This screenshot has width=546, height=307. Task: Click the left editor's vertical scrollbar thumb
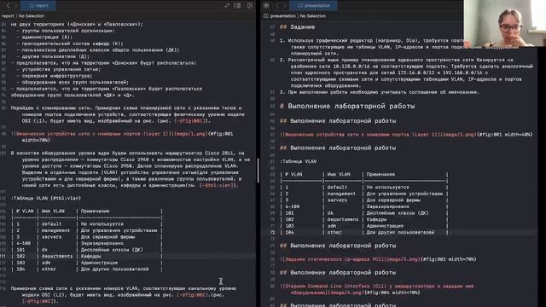click(x=258, y=171)
